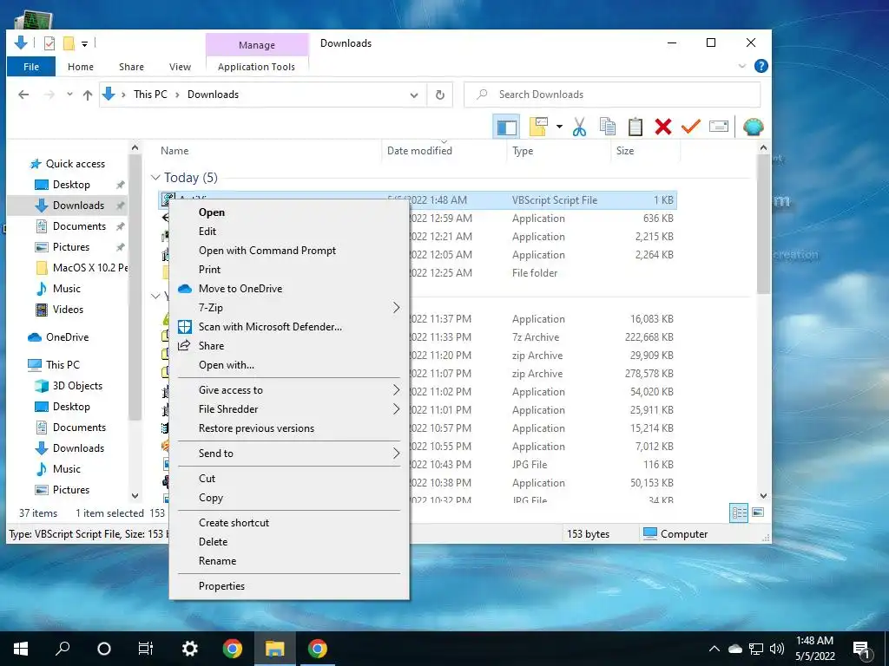889x666 pixels.
Task: Click New folder quick access icon
Action: [x=69, y=43]
